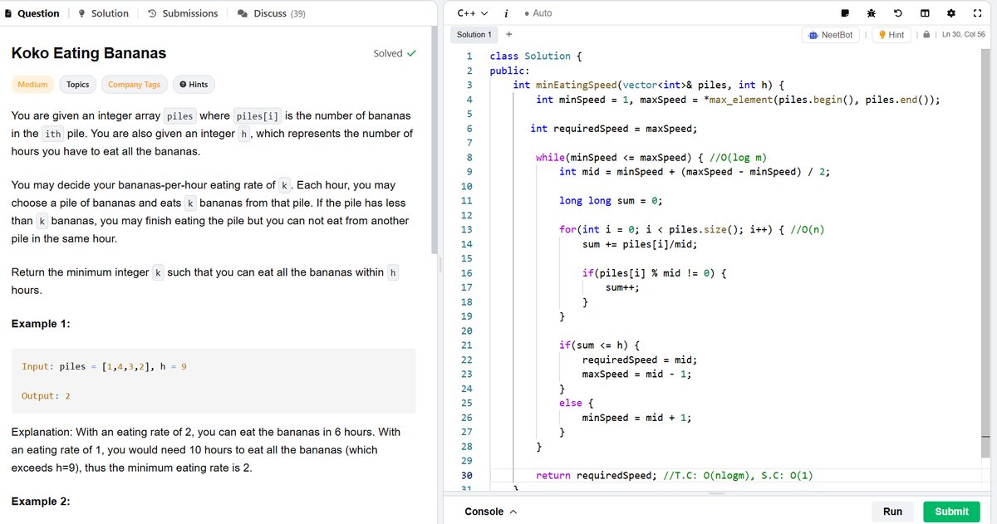This screenshot has width=997, height=524.
Task: Click the maxSpeed = mid - 1 line
Action: [636, 374]
